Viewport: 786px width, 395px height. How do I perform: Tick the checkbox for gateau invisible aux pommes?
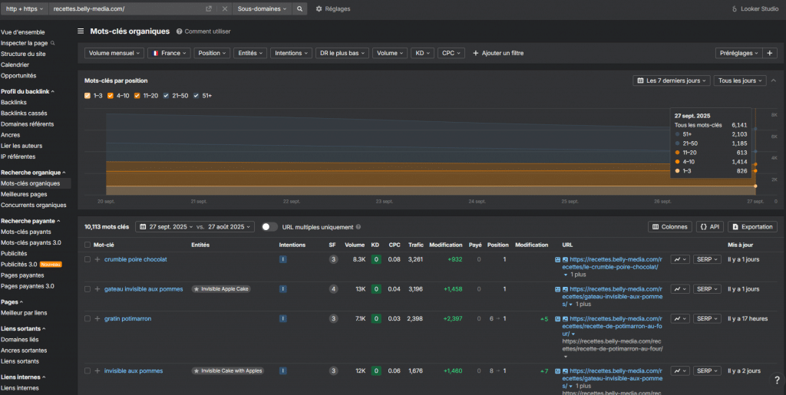coord(88,289)
